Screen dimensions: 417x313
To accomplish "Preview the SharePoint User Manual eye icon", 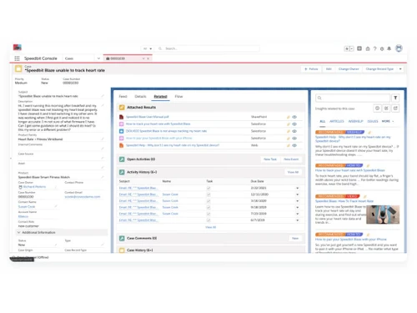I will 294,117.
